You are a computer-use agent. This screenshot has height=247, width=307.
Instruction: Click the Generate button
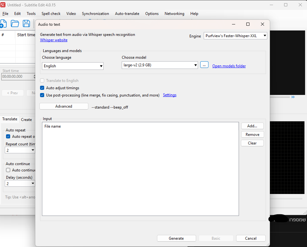point(176,238)
